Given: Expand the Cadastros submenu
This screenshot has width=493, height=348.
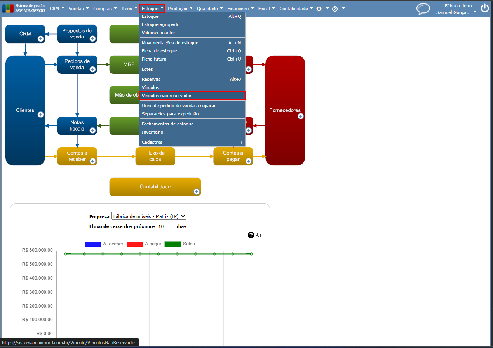Looking at the screenshot, I should pos(192,142).
